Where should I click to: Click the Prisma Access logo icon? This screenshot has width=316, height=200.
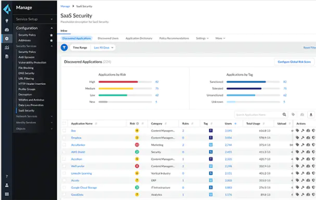[7, 9]
